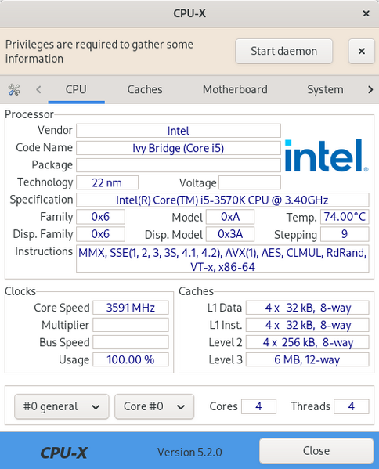Click the Disp. Family value 0x6

100,234
